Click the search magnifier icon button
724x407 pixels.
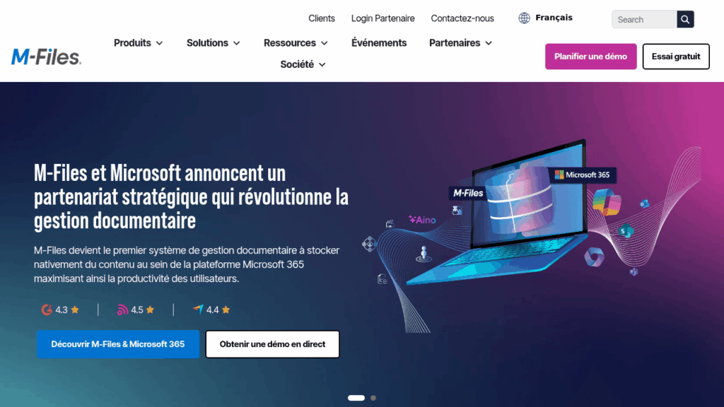click(685, 19)
